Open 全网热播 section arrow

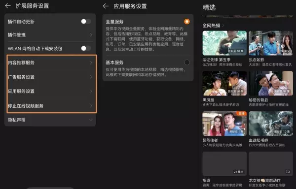pyautogui.click(x=223, y=25)
